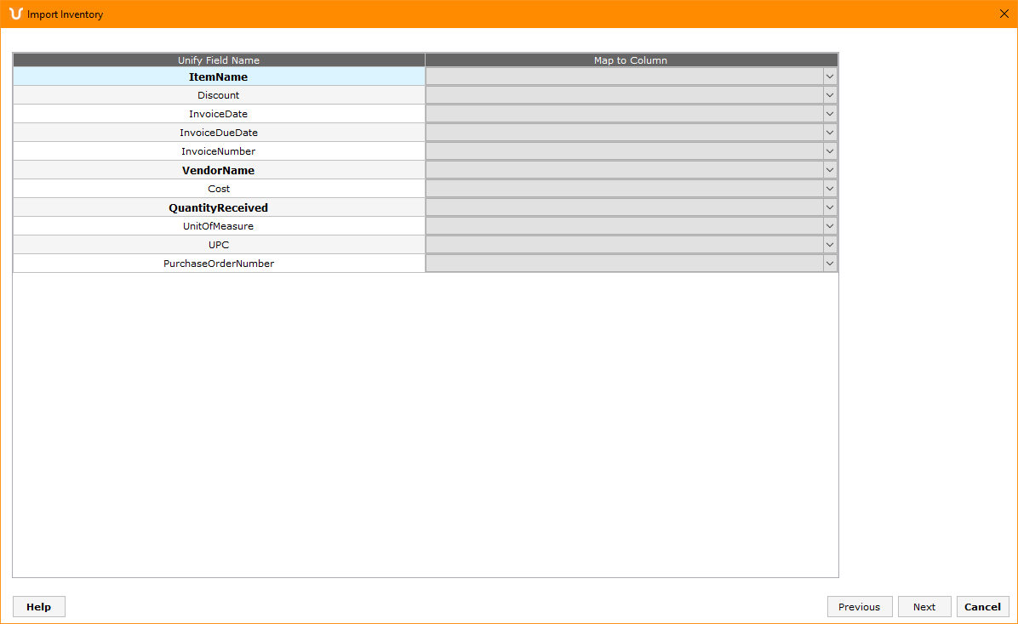Click the Cancel button

(982, 607)
